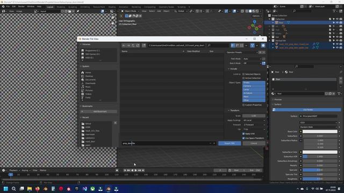
Task: Open the outliner filter funnel
Action: [x=334, y=11]
